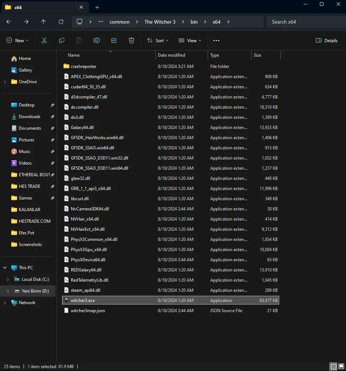The image size is (346, 371).
Task: Go up one folder level
Action: point(44,22)
